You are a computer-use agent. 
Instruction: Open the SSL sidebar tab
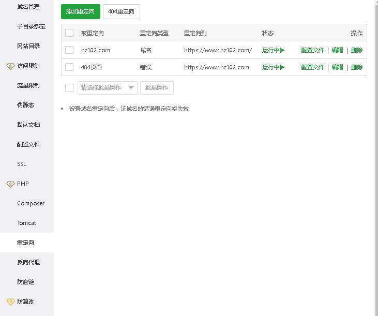click(x=27, y=164)
